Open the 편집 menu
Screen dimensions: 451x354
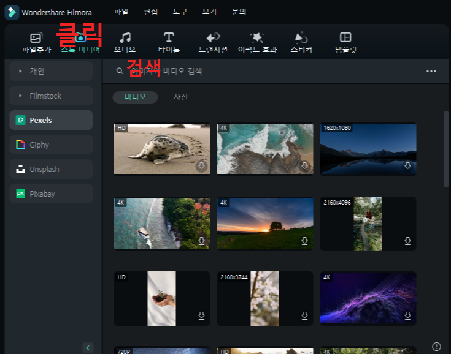click(x=150, y=12)
